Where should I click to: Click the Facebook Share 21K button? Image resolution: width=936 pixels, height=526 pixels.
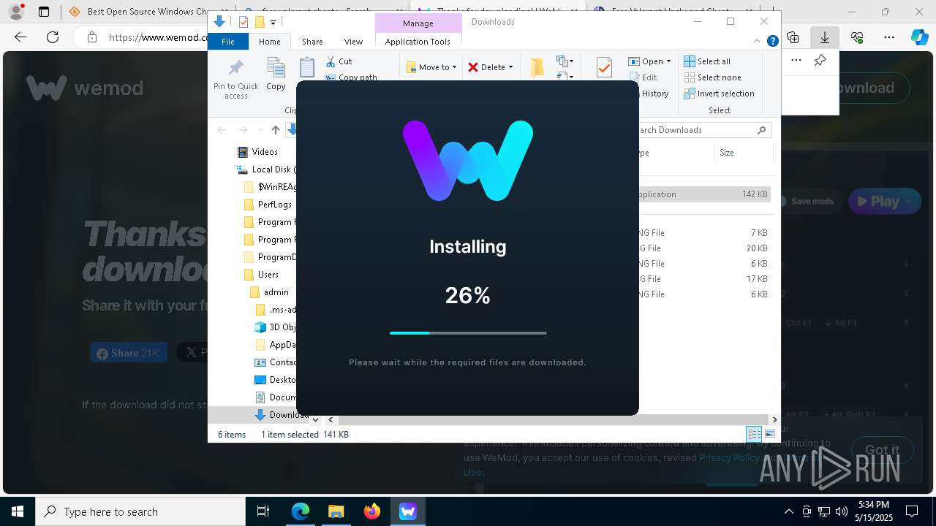coord(129,353)
